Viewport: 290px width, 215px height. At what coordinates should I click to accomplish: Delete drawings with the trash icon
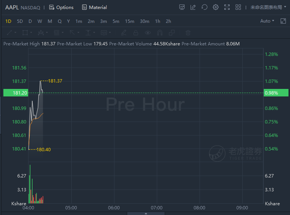188,33
